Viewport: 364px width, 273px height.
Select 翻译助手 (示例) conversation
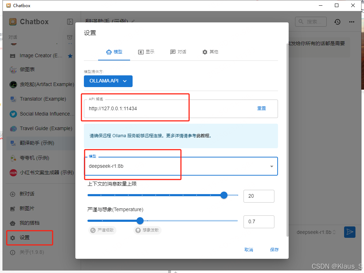(41, 143)
